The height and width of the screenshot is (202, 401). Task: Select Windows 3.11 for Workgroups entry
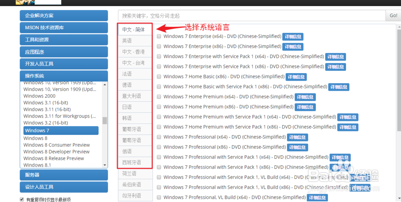click(60, 116)
